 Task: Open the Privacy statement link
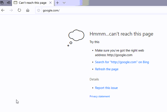pos(100,96)
